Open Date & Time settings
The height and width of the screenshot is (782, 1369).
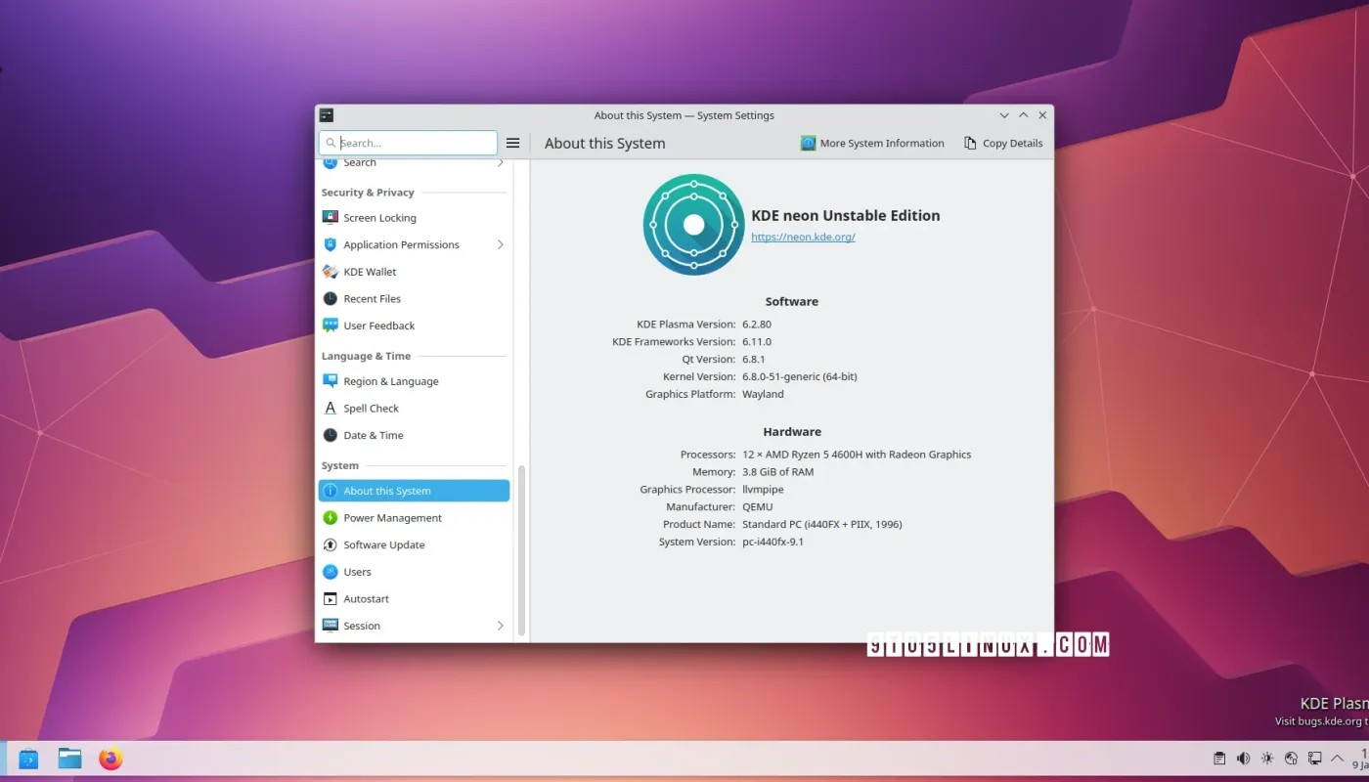[x=414, y=435]
